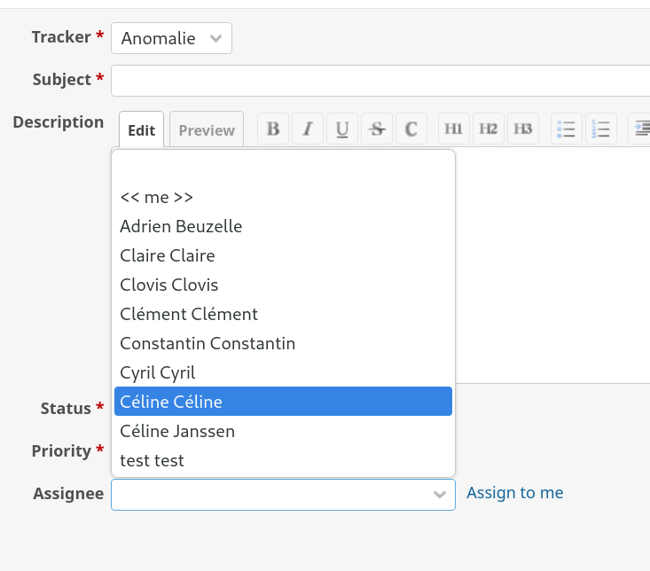Insert Heading 2 markup
Viewport: 650px width, 571px height.
pyautogui.click(x=489, y=129)
